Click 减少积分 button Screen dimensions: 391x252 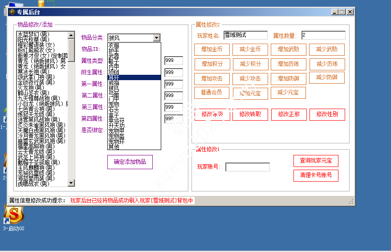251,64
